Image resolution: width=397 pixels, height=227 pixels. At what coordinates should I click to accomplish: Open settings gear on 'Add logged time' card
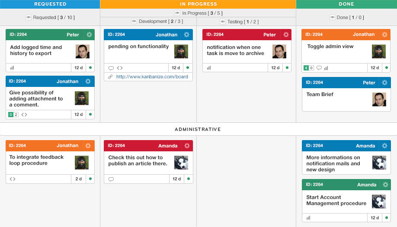coord(89,35)
